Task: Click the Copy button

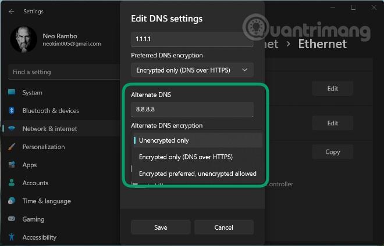Action: [333, 152]
